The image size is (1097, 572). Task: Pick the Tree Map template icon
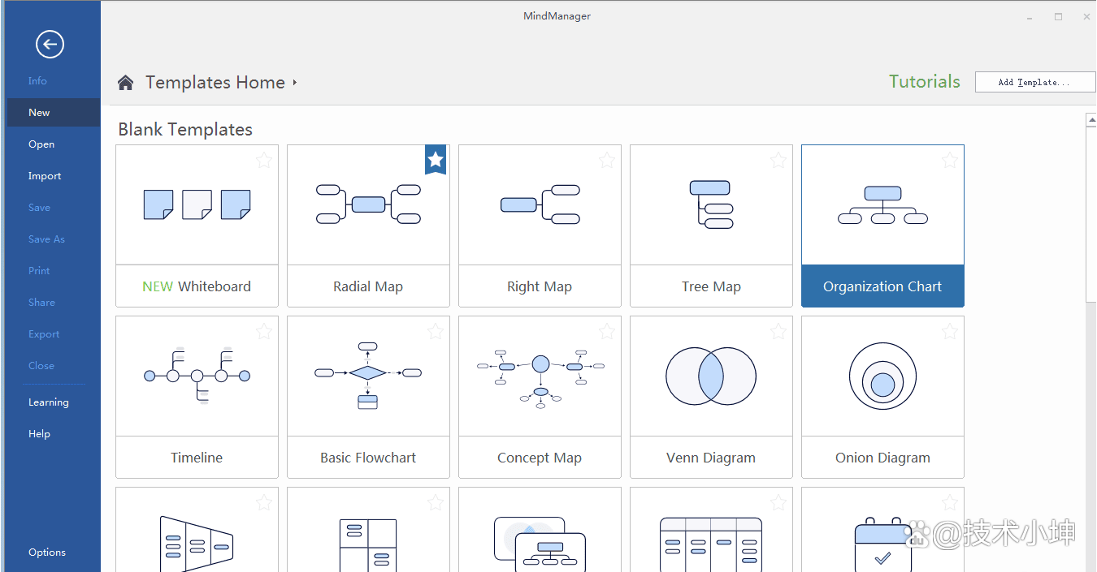pos(711,204)
